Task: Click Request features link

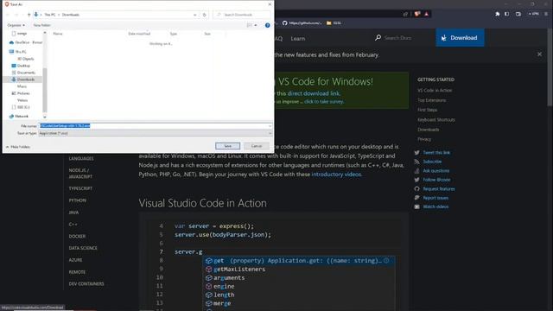Action: 439,189
